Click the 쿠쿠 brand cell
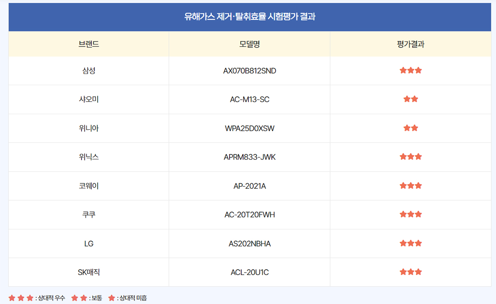496x304 pixels. [89, 215]
